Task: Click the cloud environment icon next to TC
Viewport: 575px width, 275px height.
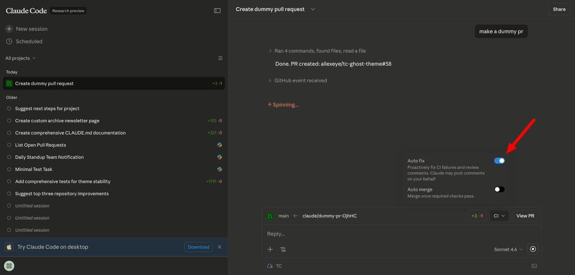Action: coord(270,266)
